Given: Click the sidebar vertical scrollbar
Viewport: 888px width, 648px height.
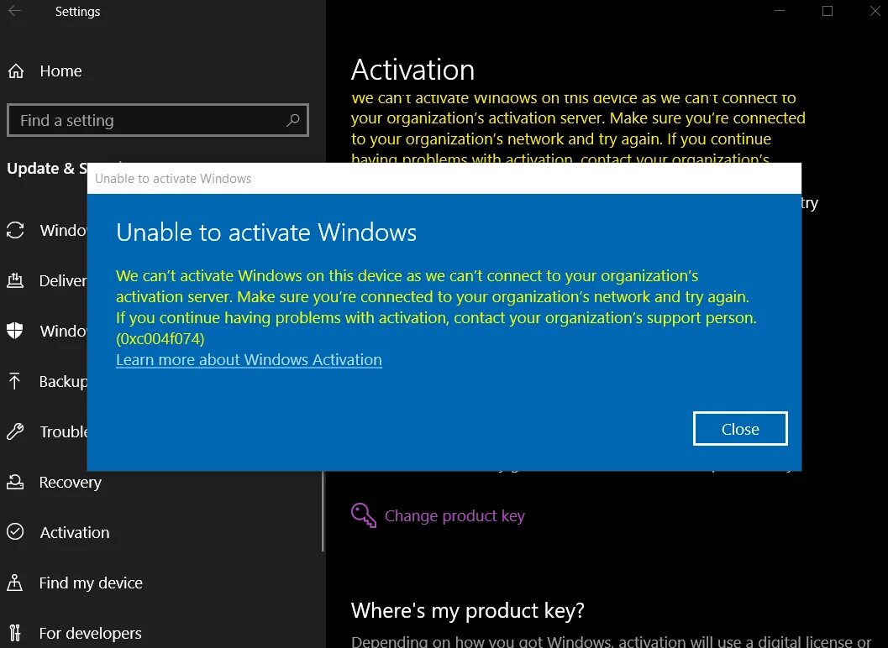Looking at the screenshot, I should click(x=323, y=510).
